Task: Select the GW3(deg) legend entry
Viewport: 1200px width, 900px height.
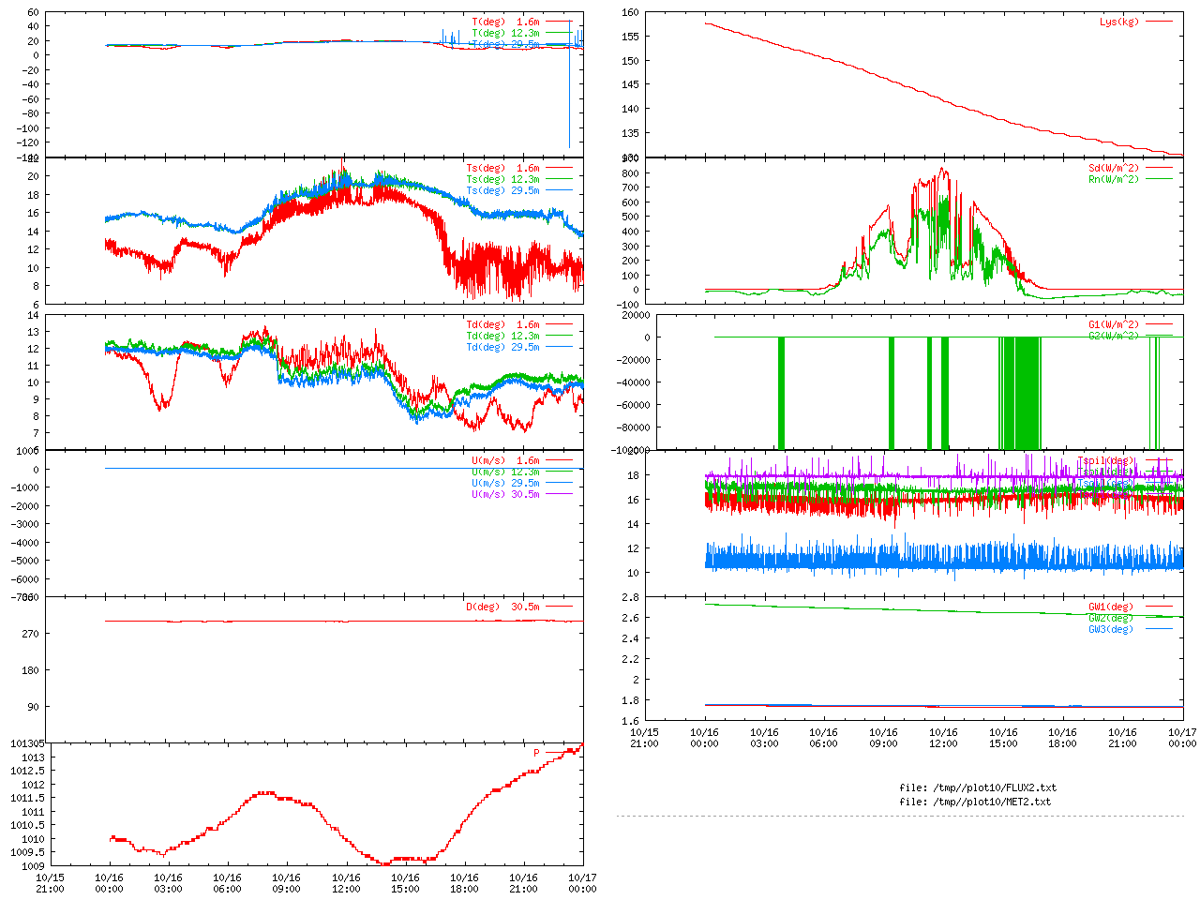Action: [1110, 629]
